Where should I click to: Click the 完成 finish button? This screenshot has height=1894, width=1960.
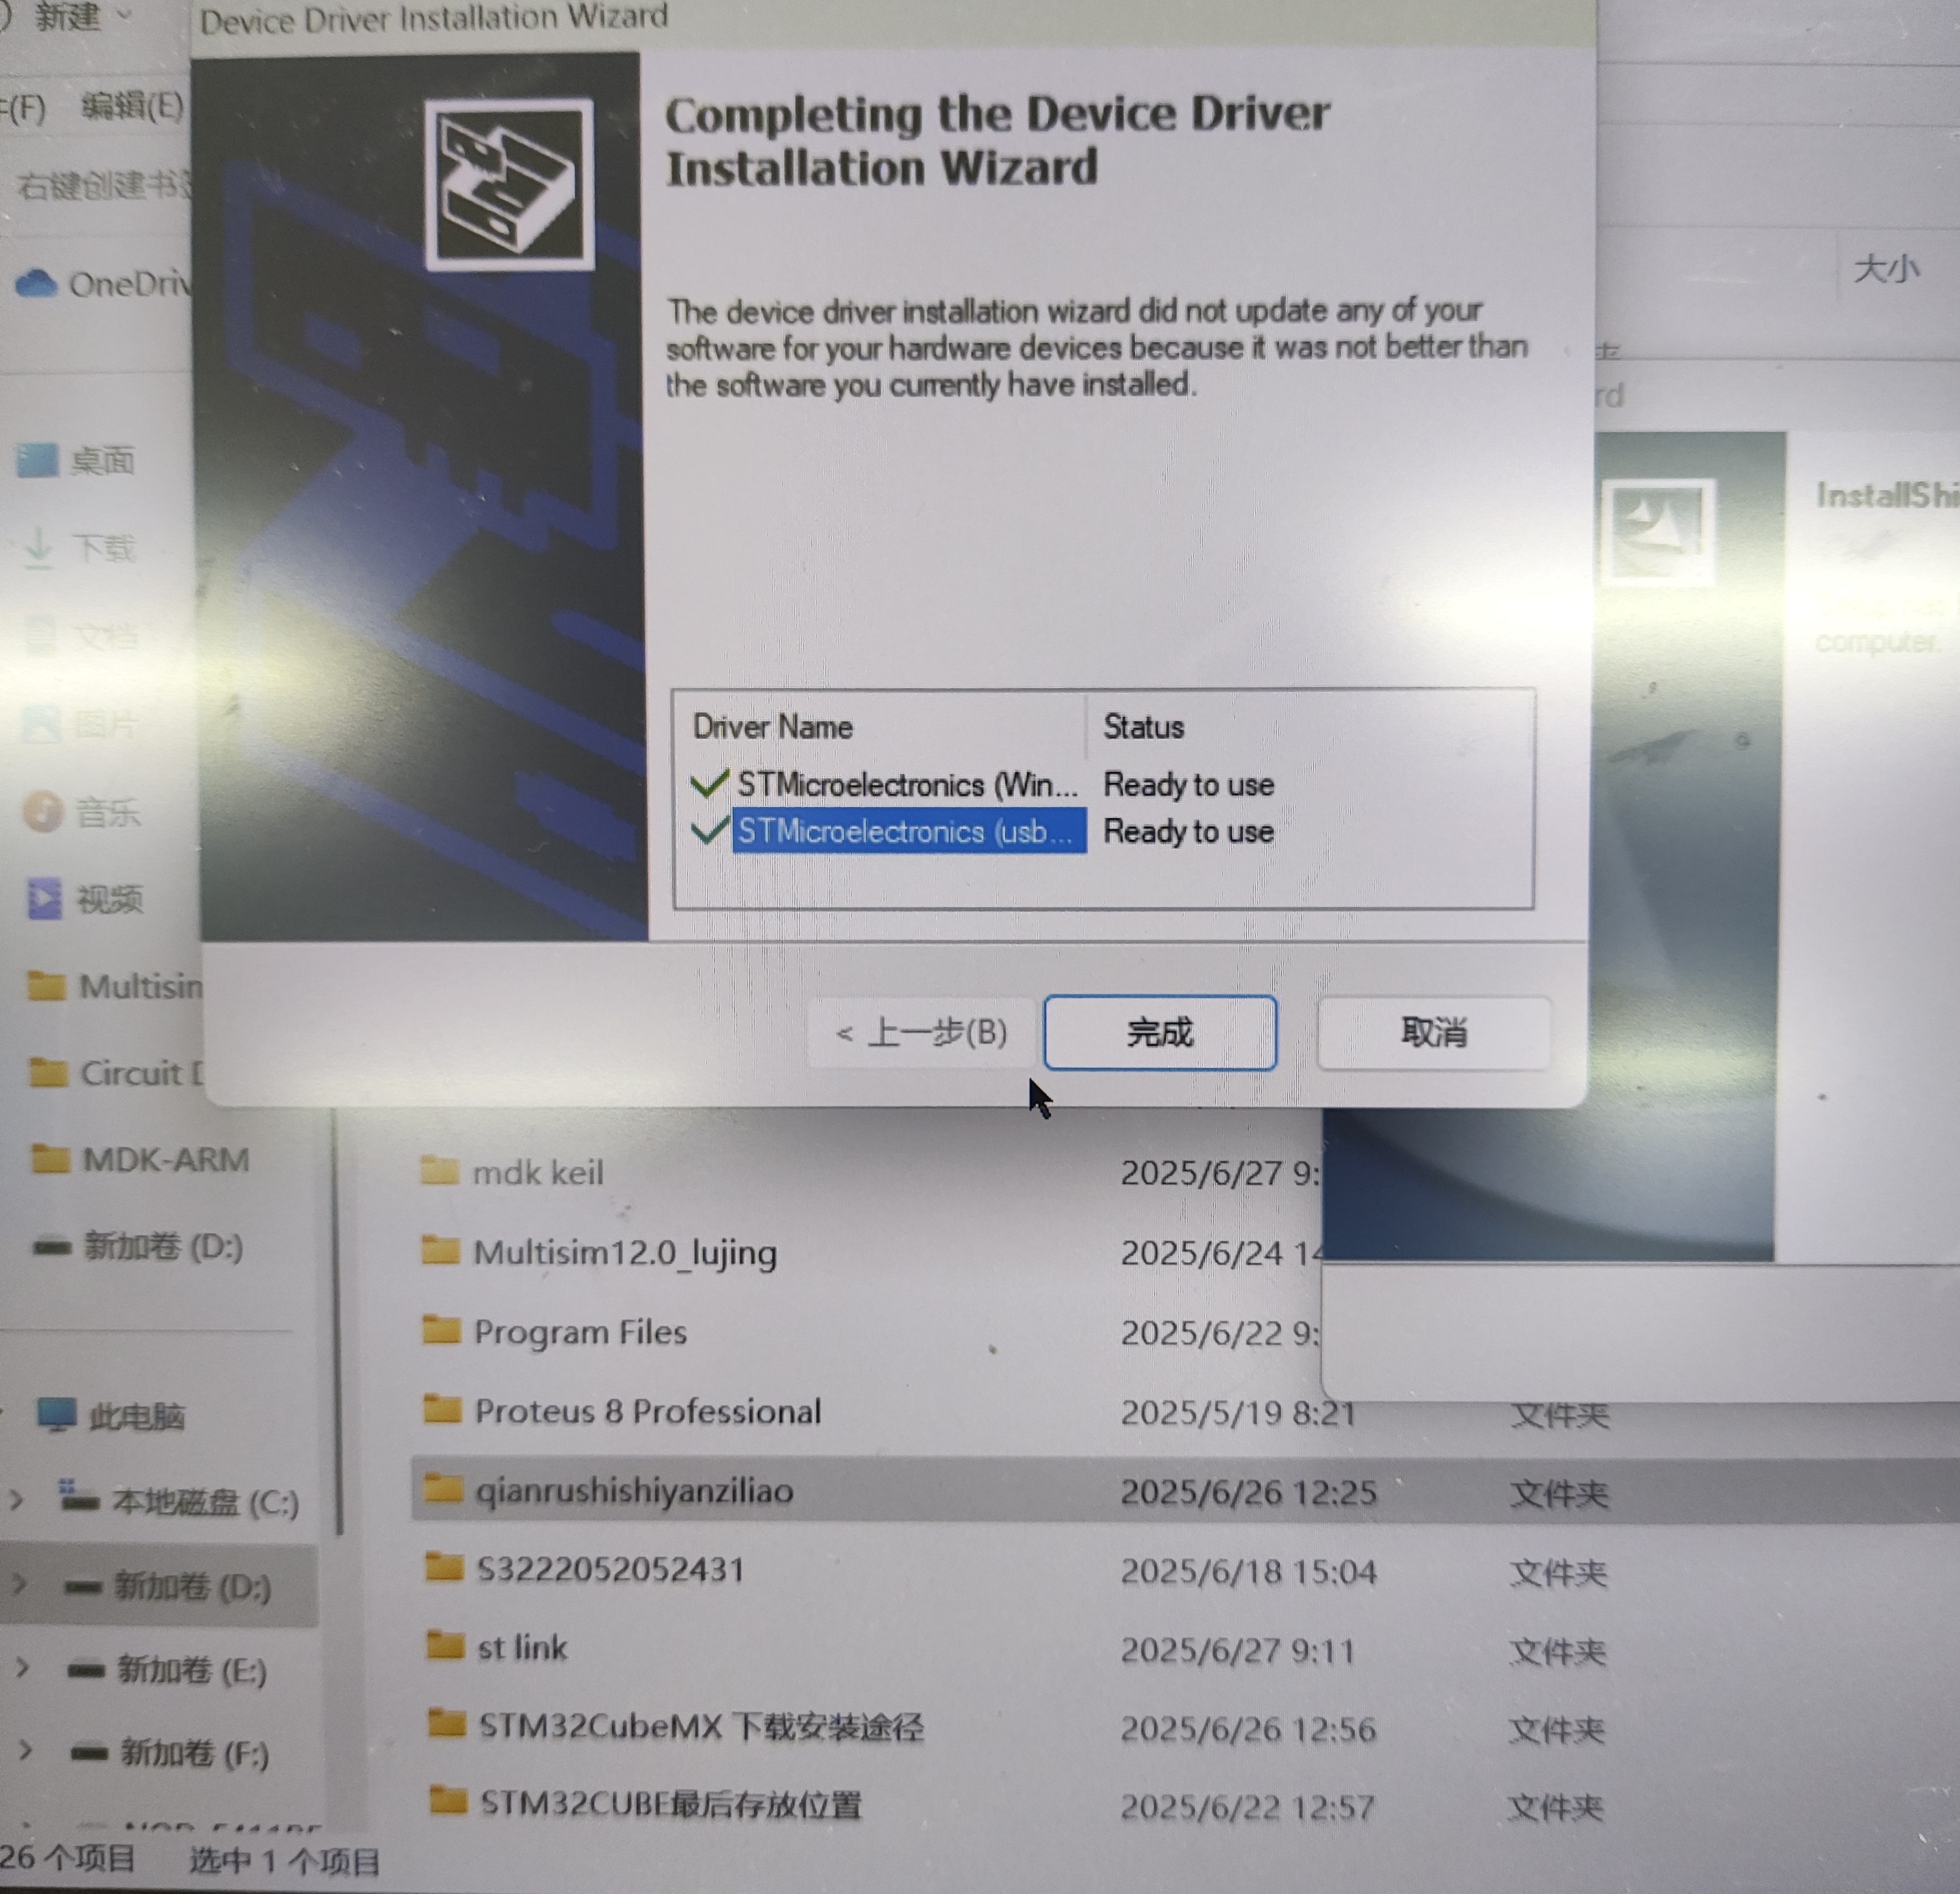click(1159, 1032)
